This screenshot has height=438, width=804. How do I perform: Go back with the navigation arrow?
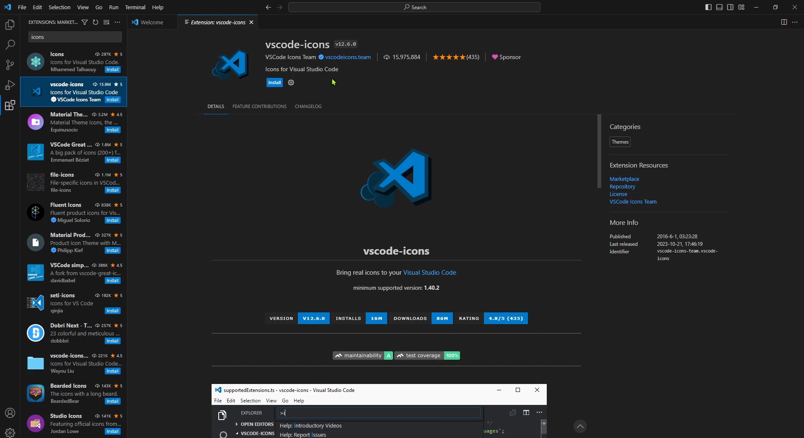pos(268,7)
